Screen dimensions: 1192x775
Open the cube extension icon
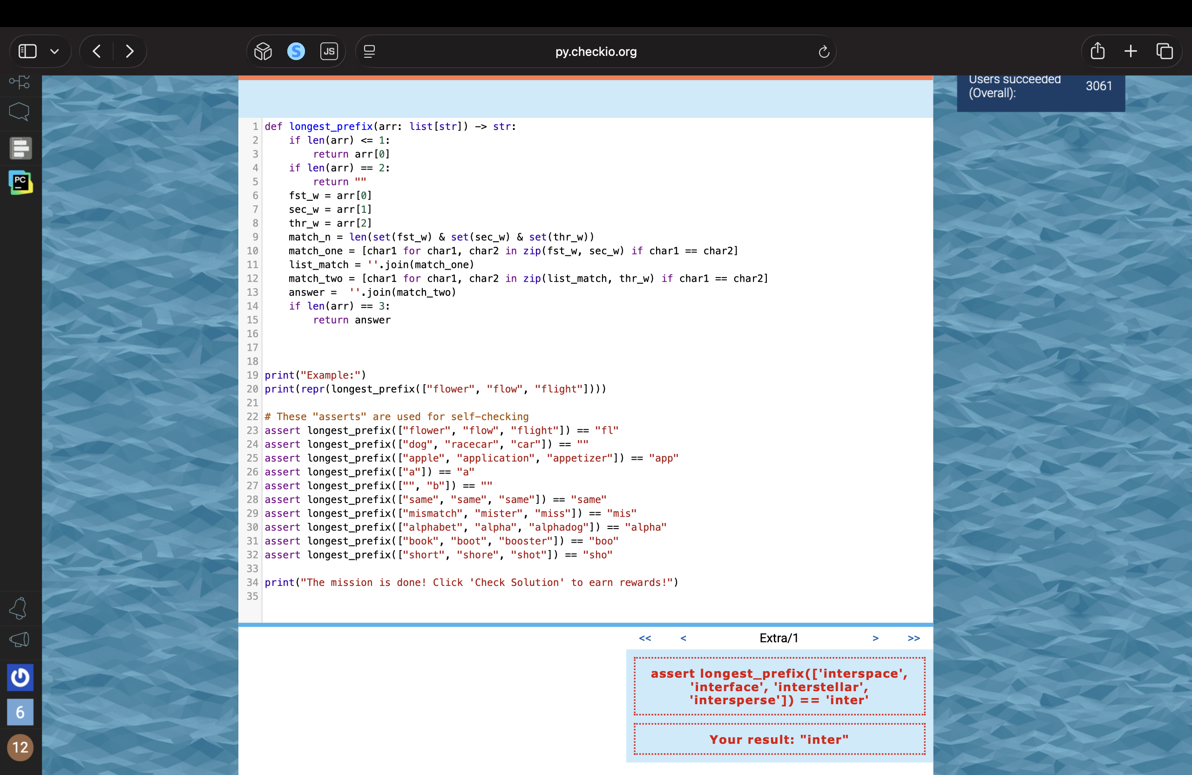(x=263, y=51)
